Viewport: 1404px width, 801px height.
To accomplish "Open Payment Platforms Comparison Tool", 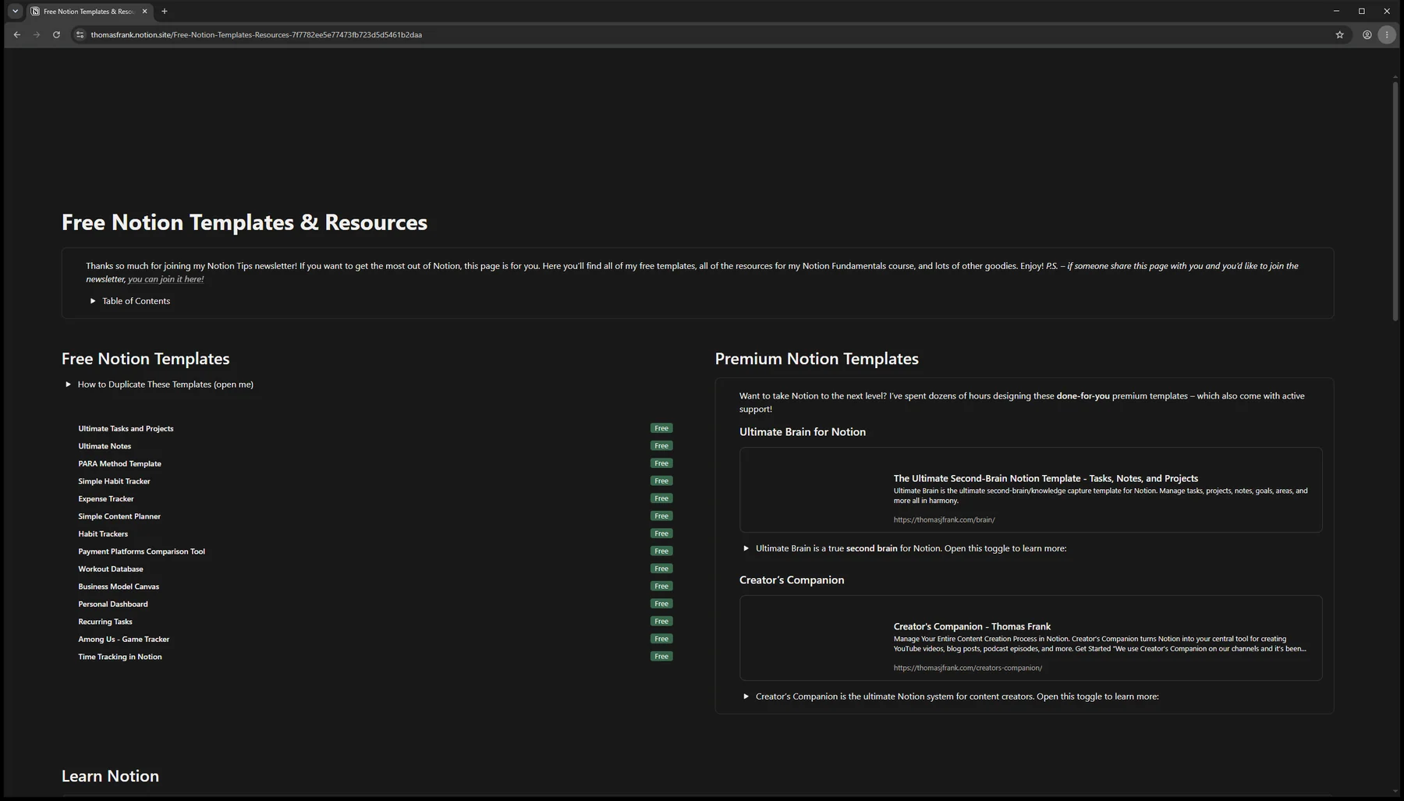I will [141, 551].
